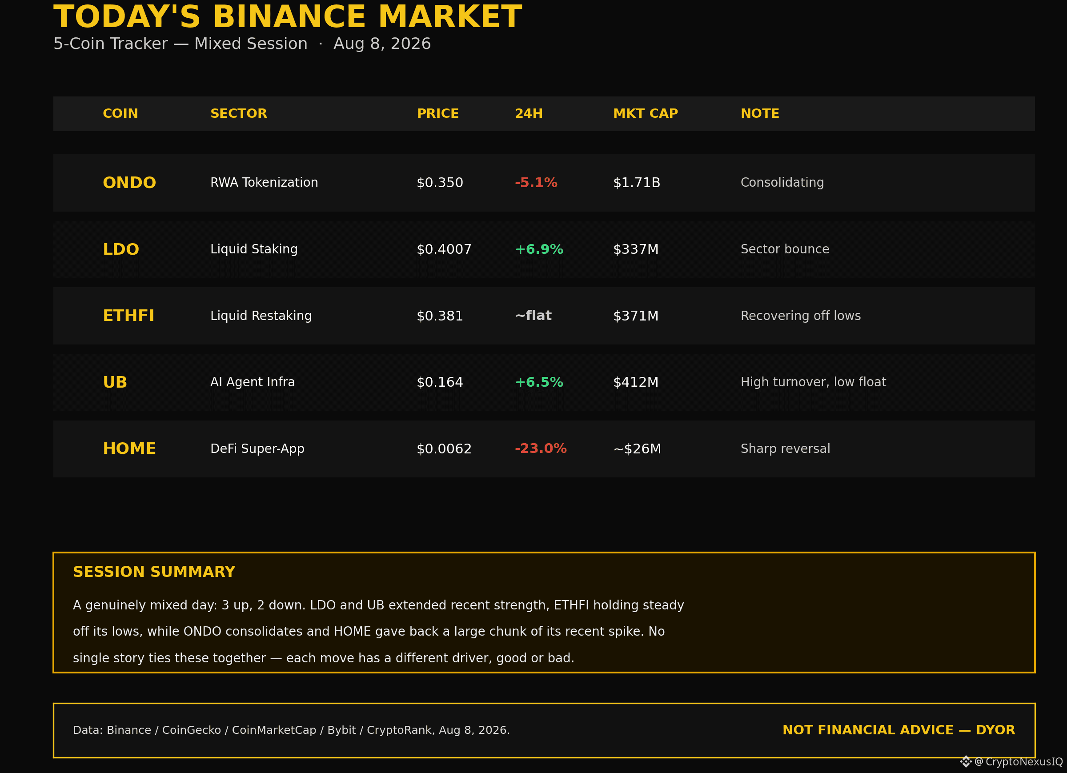1067x773 pixels.
Task: Select the LDO coin name in the table
Action: (121, 249)
